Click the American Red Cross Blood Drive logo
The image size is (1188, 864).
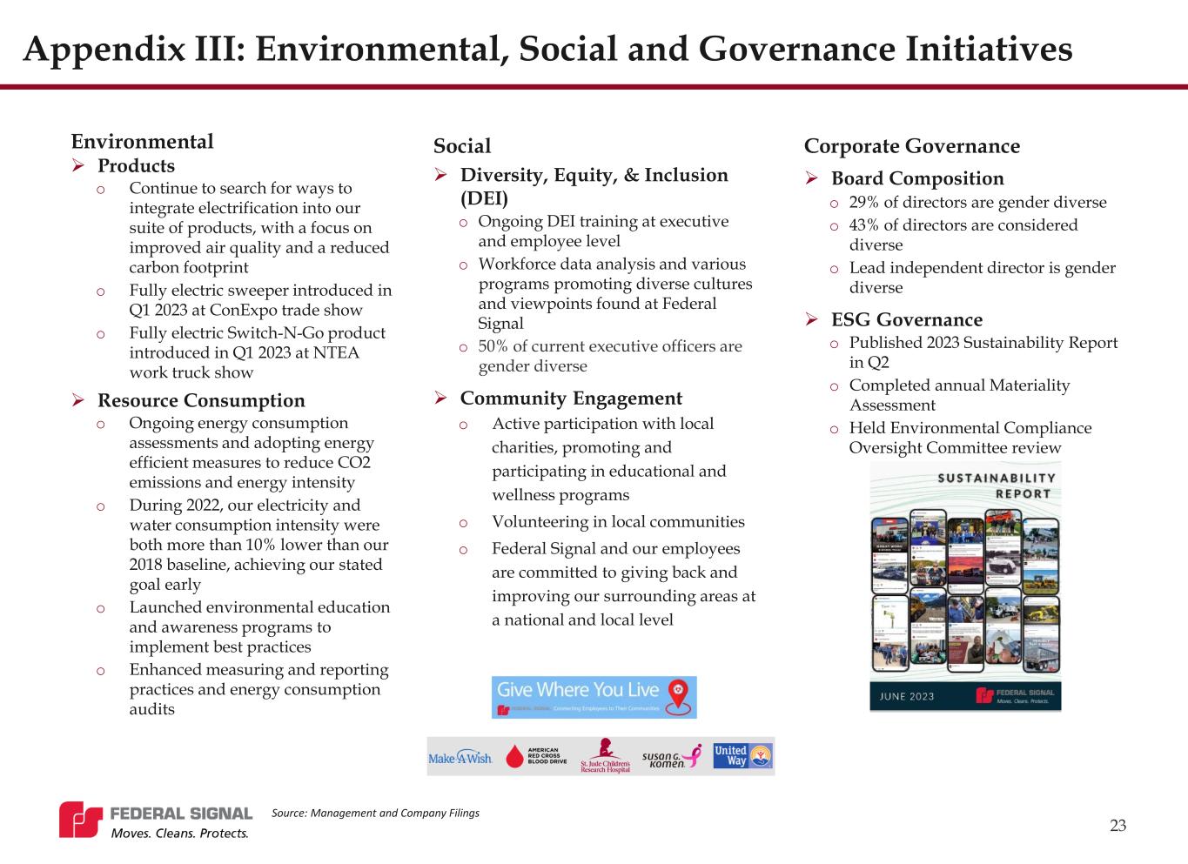tap(536, 756)
